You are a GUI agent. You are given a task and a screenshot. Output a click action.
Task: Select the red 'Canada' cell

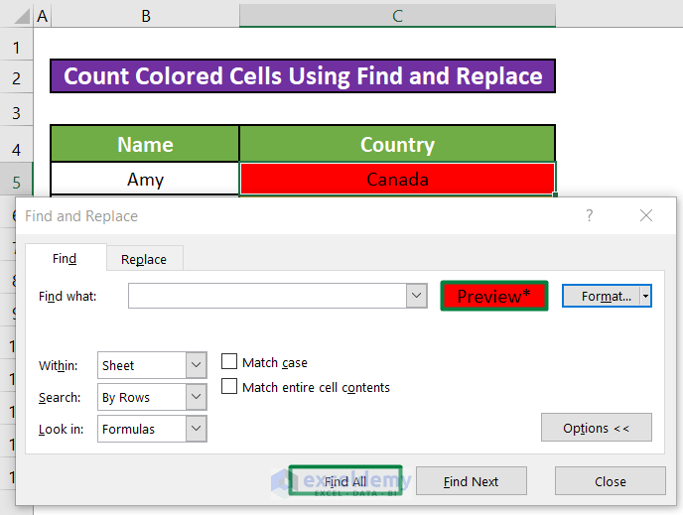(397, 179)
